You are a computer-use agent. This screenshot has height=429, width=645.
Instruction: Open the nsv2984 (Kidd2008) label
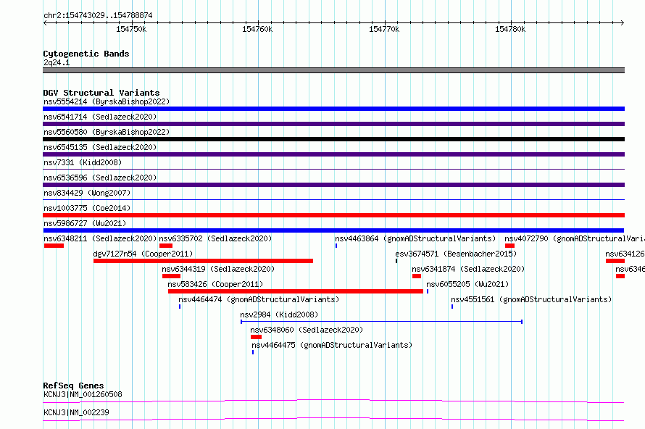tap(279, 315)
